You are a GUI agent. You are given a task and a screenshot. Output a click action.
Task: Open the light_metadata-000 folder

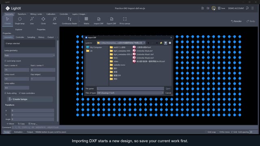pyautogui.click(x=120, y=51)
